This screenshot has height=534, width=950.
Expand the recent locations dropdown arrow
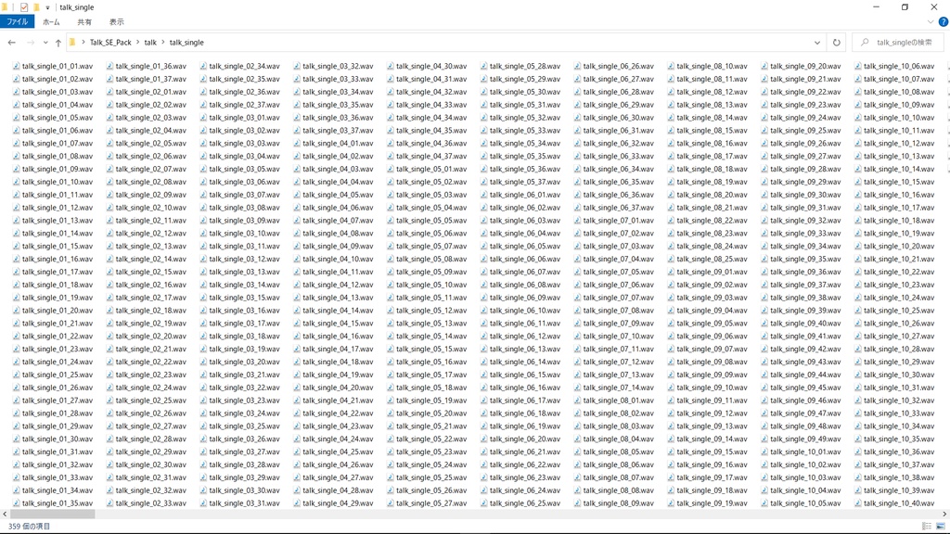[45, 43]
